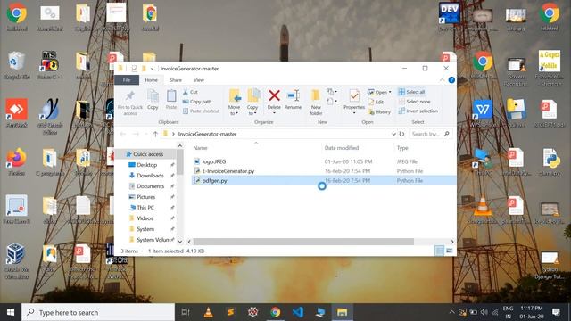Open Documents in navigation pane
The width and height of the screenshot is (571, 321).
[x=151, y=186]
